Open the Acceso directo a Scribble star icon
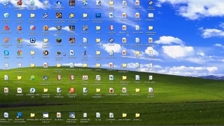Viewport: 224px width, 126px height. [x=72, y=15]
